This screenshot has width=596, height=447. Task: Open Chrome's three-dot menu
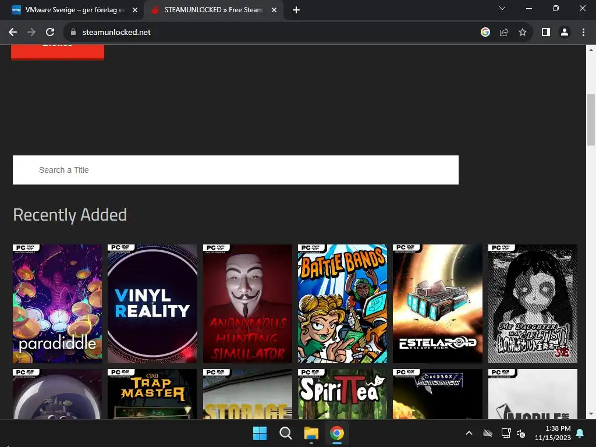(583, 33)
